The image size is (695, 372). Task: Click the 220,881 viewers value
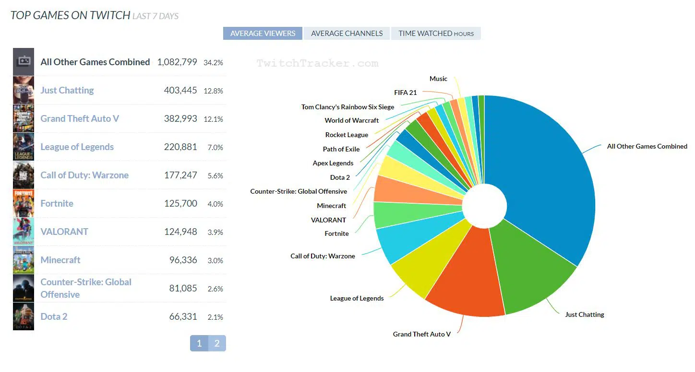[180, 147]
